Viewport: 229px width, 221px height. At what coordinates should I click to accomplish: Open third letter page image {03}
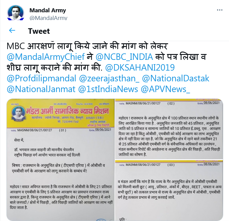coord(169,190)
